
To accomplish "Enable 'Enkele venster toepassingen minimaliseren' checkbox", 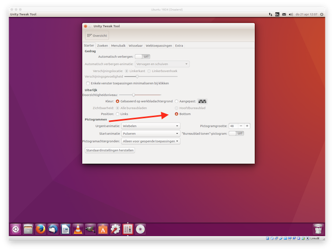I will 89,83.
